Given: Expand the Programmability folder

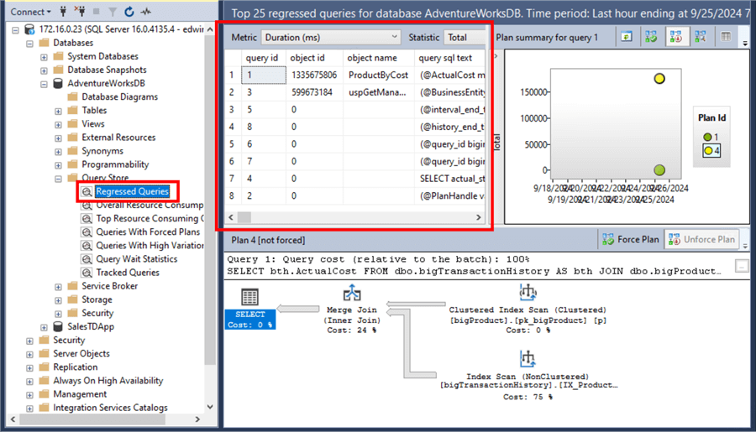Looking at the screenshot, I should click(58, 164).
